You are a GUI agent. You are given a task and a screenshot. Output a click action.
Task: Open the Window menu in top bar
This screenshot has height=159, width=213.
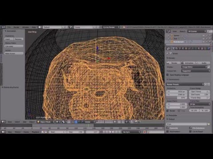pyautogui.click(x=25, y=27)
